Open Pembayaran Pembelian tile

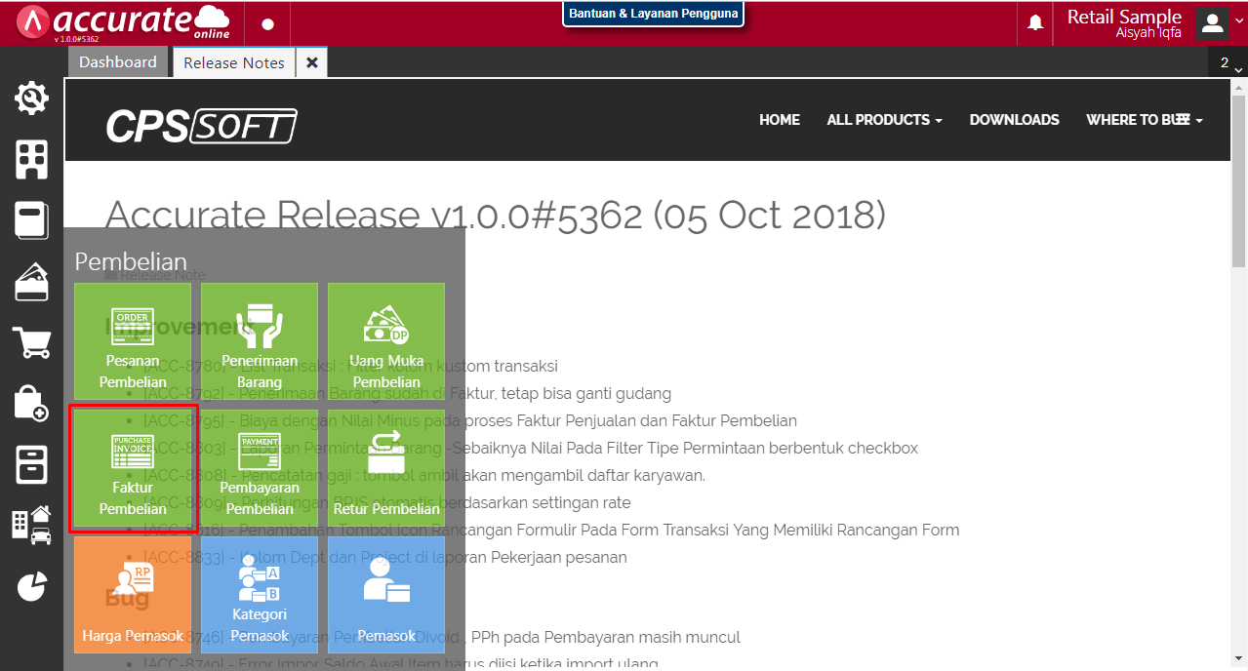click(x=260, y=469)
